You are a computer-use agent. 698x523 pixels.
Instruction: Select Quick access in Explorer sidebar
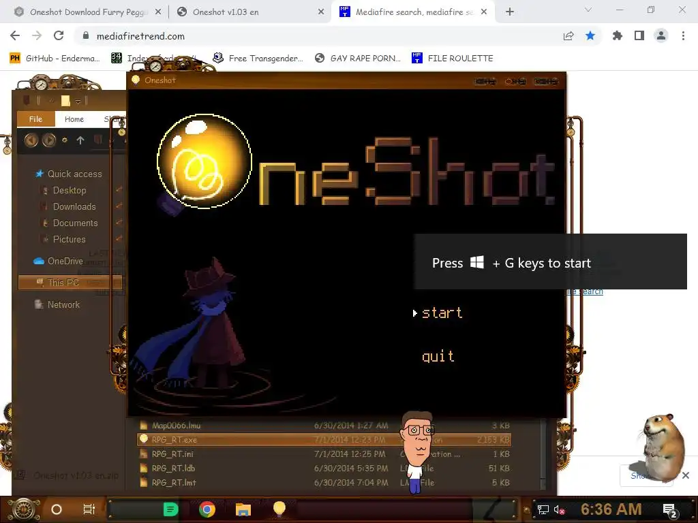point(69,174)
